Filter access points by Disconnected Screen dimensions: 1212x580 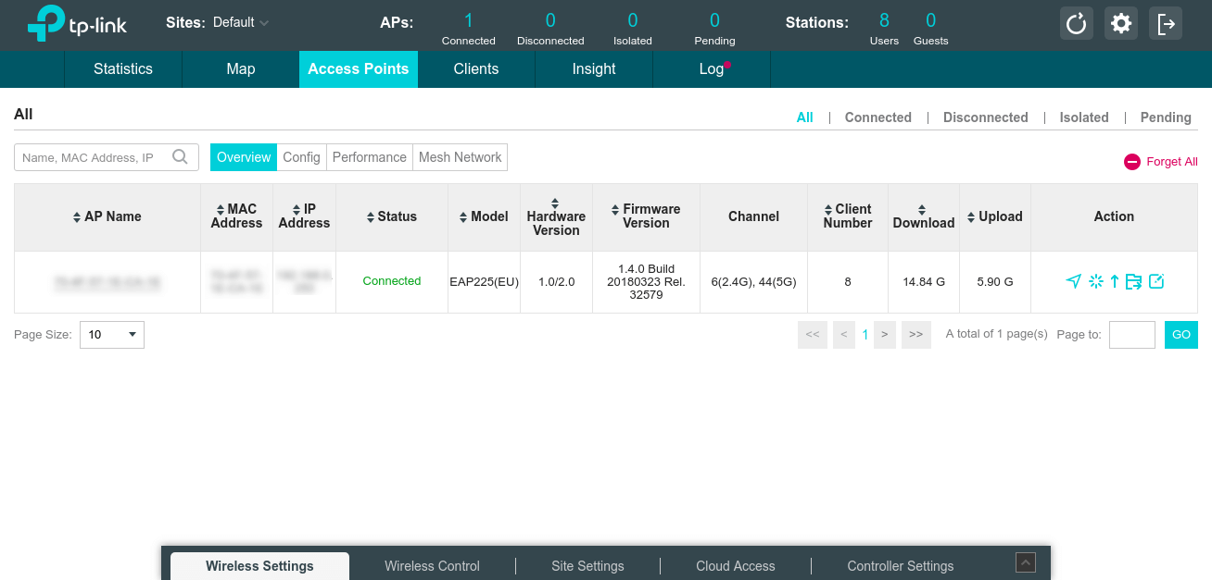pos(985,117)
